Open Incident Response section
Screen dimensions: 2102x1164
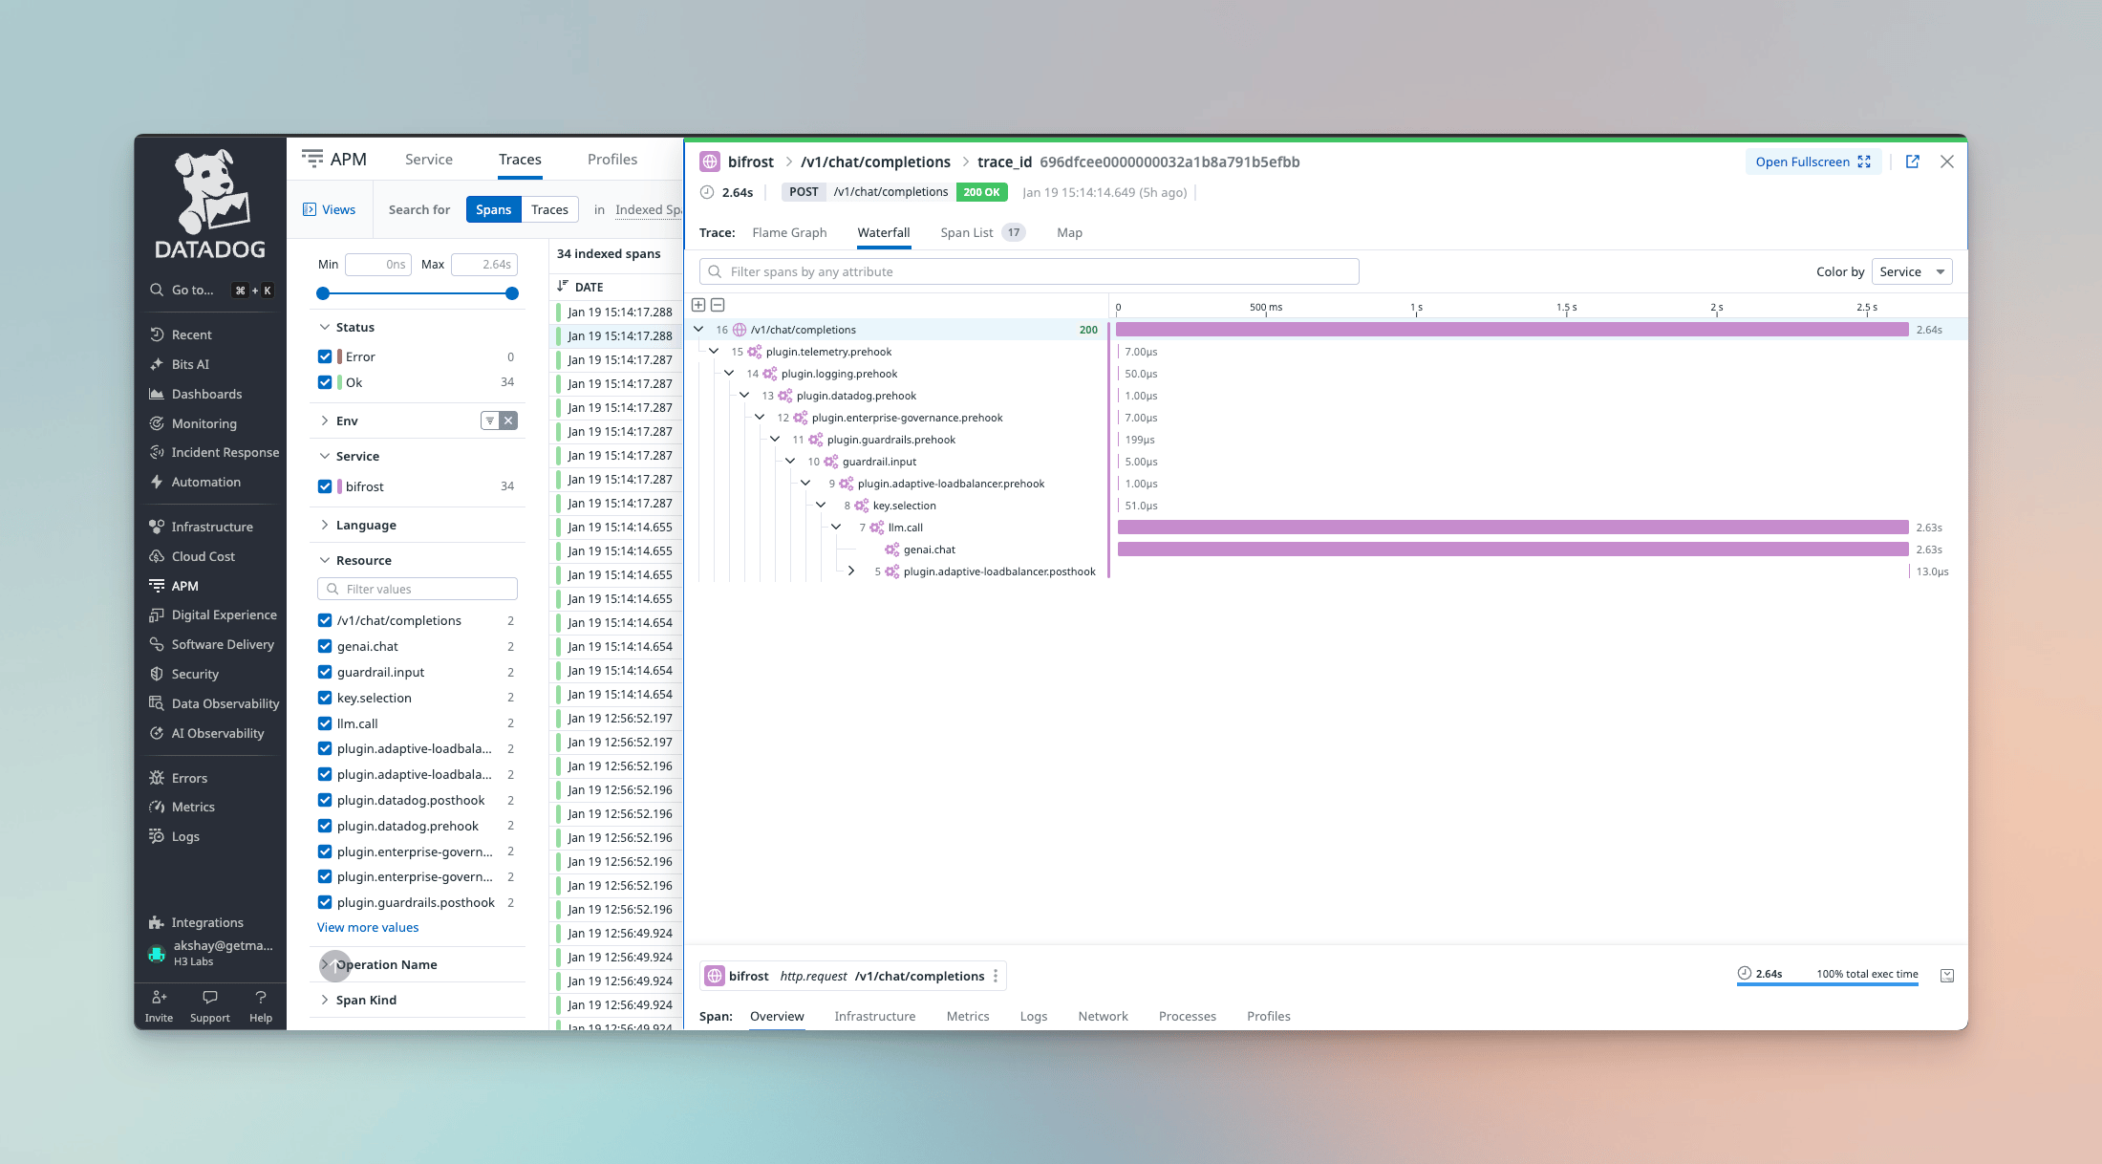225,452
